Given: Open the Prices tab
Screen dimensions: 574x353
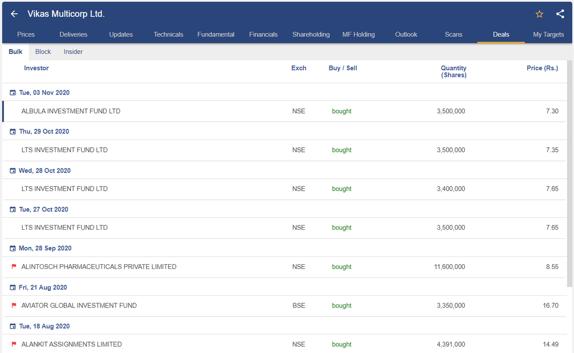Looking at the screenshot, I should tap(26, 34).
